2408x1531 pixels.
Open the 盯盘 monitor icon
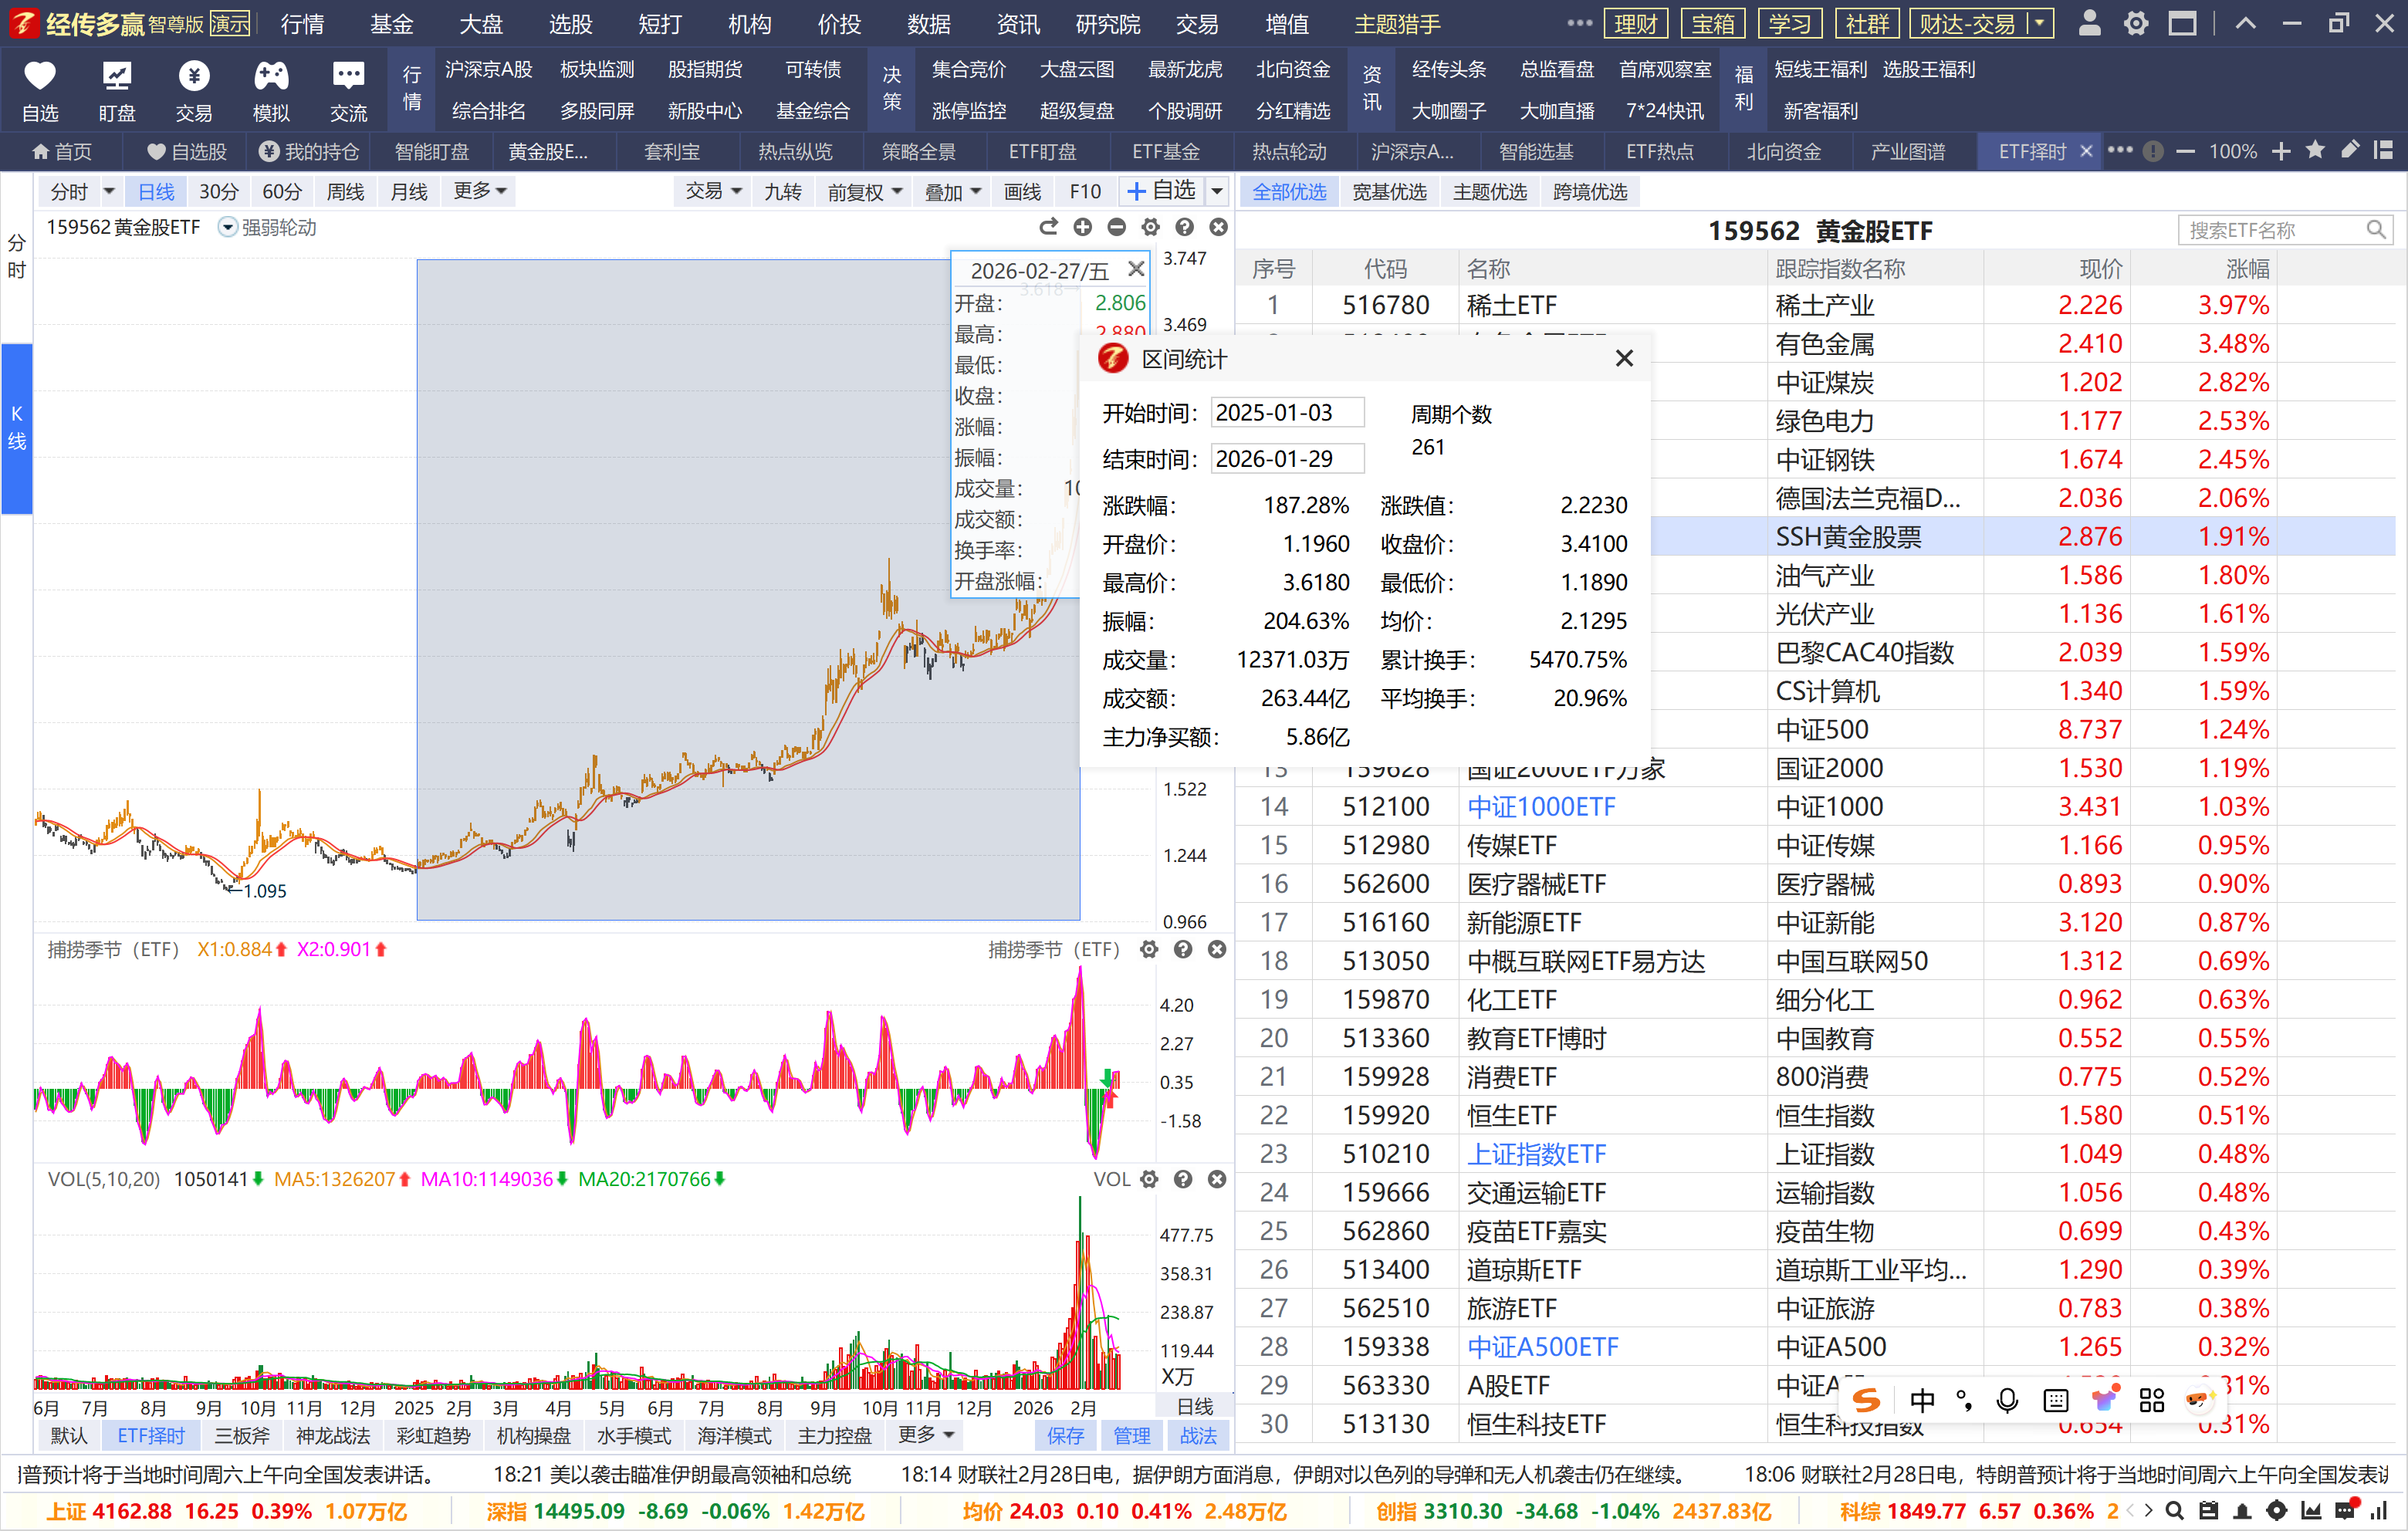(x=116, y=78)
